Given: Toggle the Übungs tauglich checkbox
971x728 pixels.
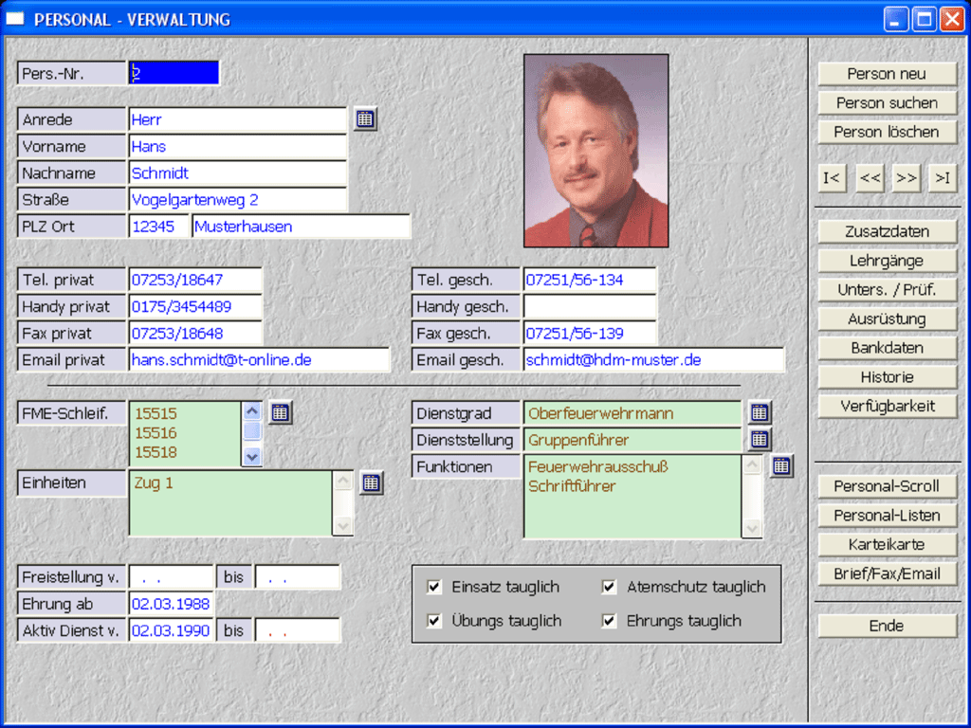Looking at the screenshot, I should (x=434, y=620).
